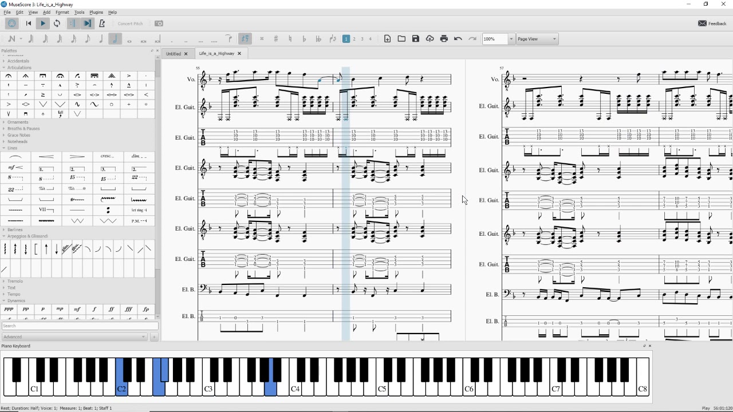
Task: Select the slur line in Lines palette
Action: point(15,157)
